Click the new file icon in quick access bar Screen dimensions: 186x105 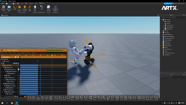point(7,3)
